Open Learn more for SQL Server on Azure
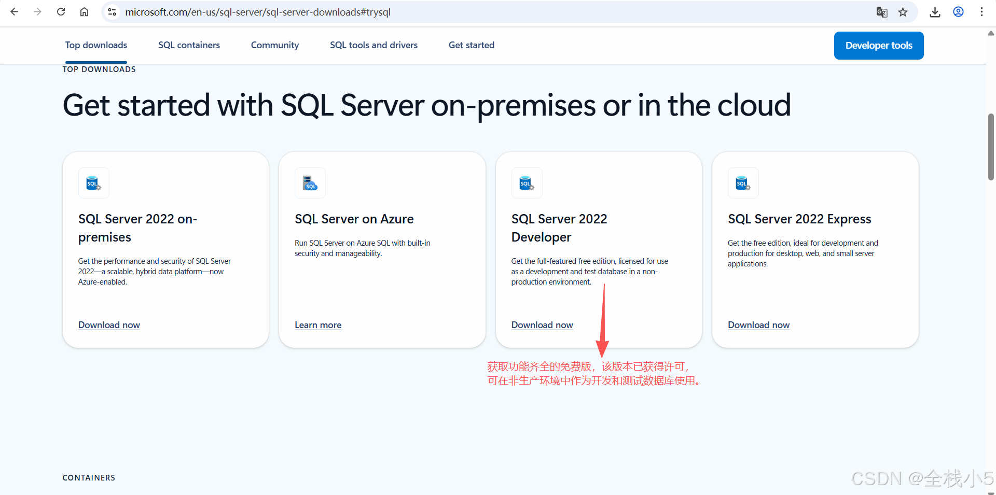Image resolution: width=996 pixels, height=495 pixels. pyautogui.click(x=317, y=325)
